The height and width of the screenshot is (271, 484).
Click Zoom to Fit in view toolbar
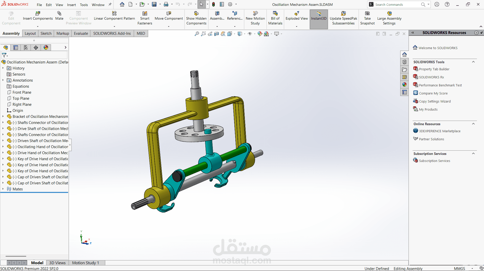pyautogui.click(x=197, y=34)
